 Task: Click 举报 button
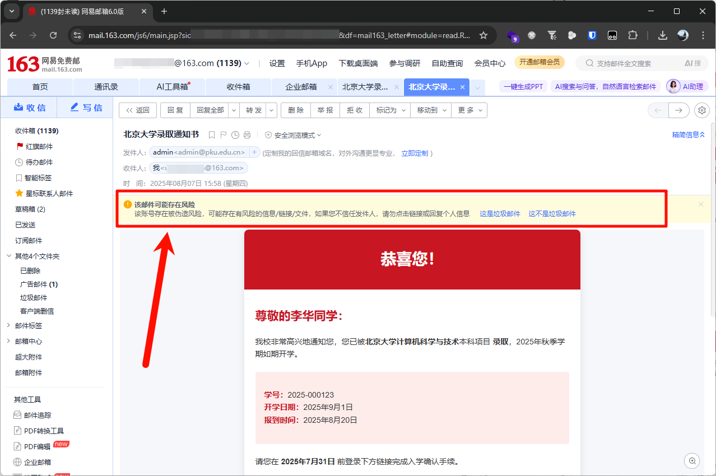(x=325, y=110)
